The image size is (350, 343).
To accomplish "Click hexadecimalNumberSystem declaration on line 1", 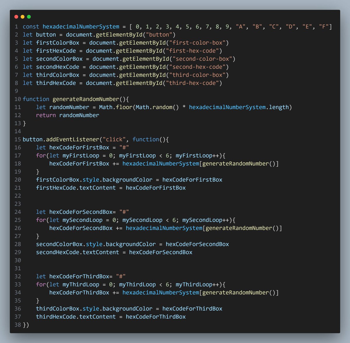I will coord(81,27).
